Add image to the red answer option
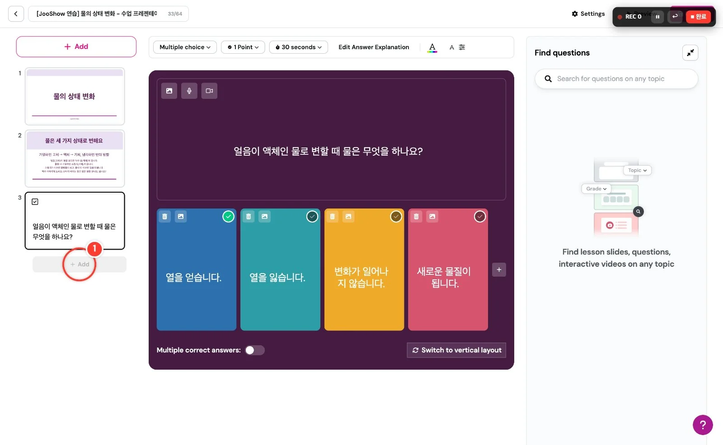Screen dimensions: 723x445 [432, 217]
